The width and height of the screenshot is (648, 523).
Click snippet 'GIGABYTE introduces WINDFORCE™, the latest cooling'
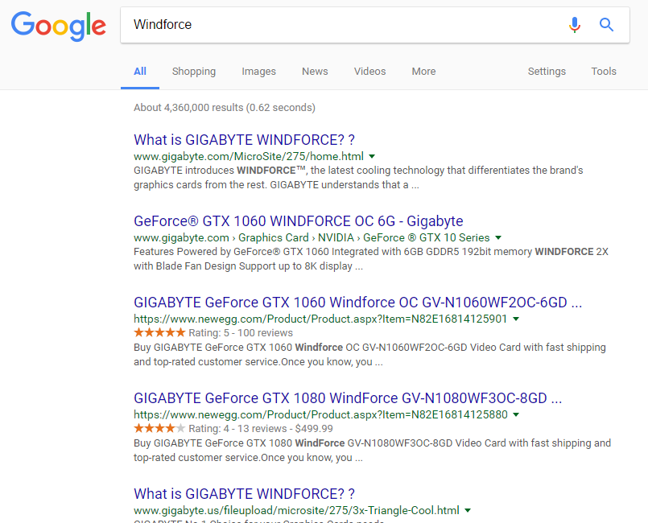[x=262, y=171]
